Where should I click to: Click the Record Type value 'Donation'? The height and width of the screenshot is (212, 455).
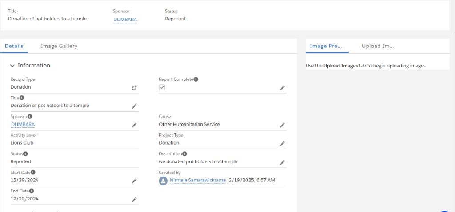[x=21, y=87]
